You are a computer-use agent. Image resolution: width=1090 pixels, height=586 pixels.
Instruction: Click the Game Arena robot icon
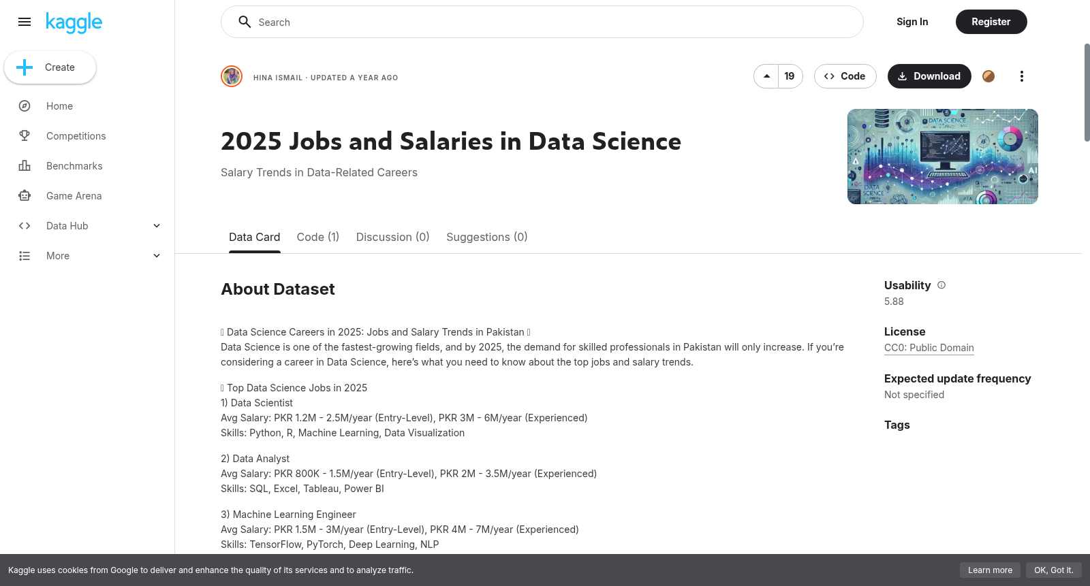point(25,196)
